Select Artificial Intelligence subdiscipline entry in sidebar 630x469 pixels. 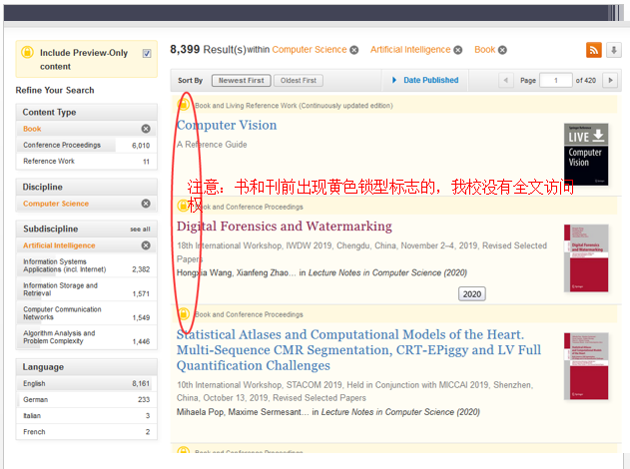[x=59, y=245]
